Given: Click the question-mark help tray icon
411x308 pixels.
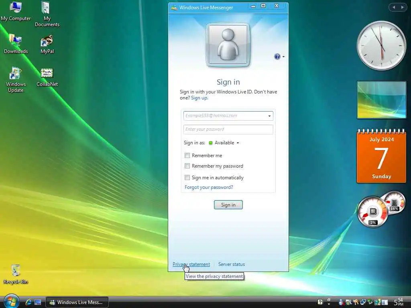Looking at the screenshot, I should (320, 302).
